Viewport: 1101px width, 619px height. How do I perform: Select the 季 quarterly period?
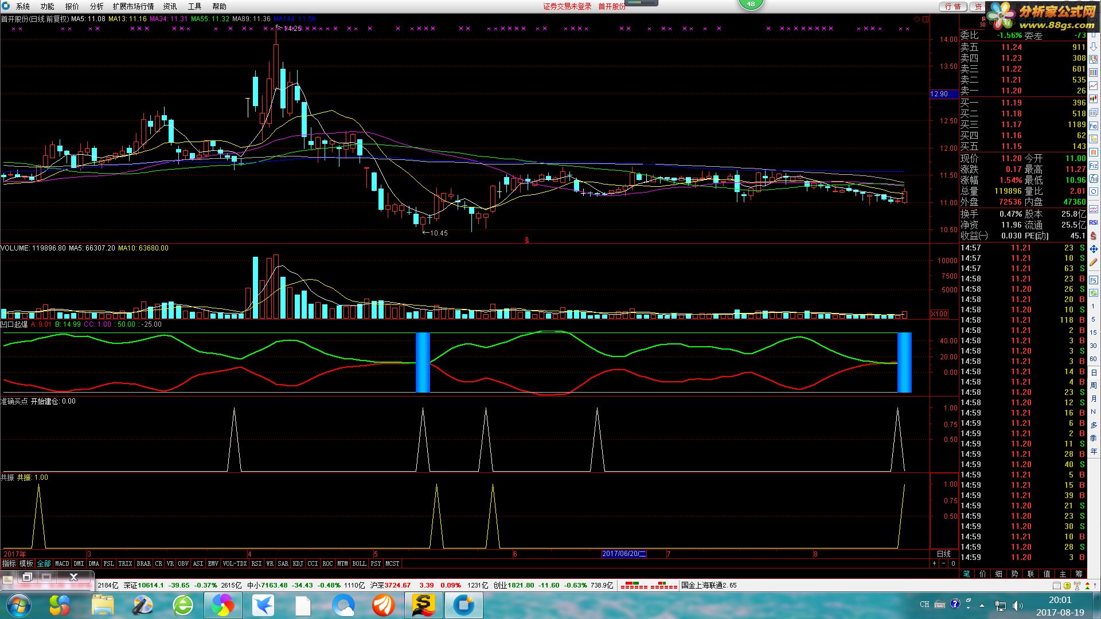point(1094,437)
